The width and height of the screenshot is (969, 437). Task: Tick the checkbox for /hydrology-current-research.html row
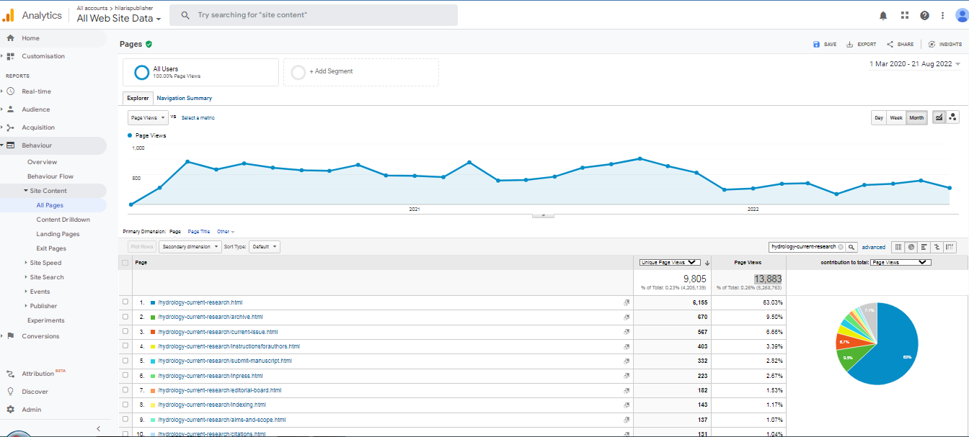[x=125, y=302]
